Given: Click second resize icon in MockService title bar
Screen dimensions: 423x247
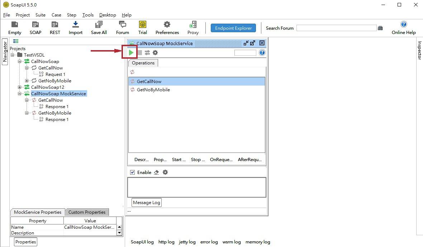Looking at the screenshot, I should point(252,43).
